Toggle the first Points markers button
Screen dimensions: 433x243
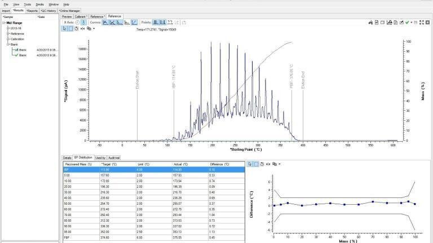coord(156,22)
